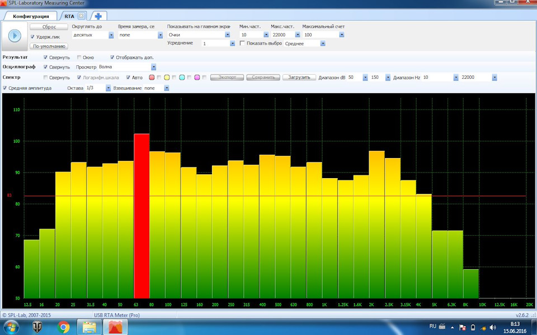Click the yellow spectrum color swatch
This screenshot has width=537, height=335.
coord(167,76)
